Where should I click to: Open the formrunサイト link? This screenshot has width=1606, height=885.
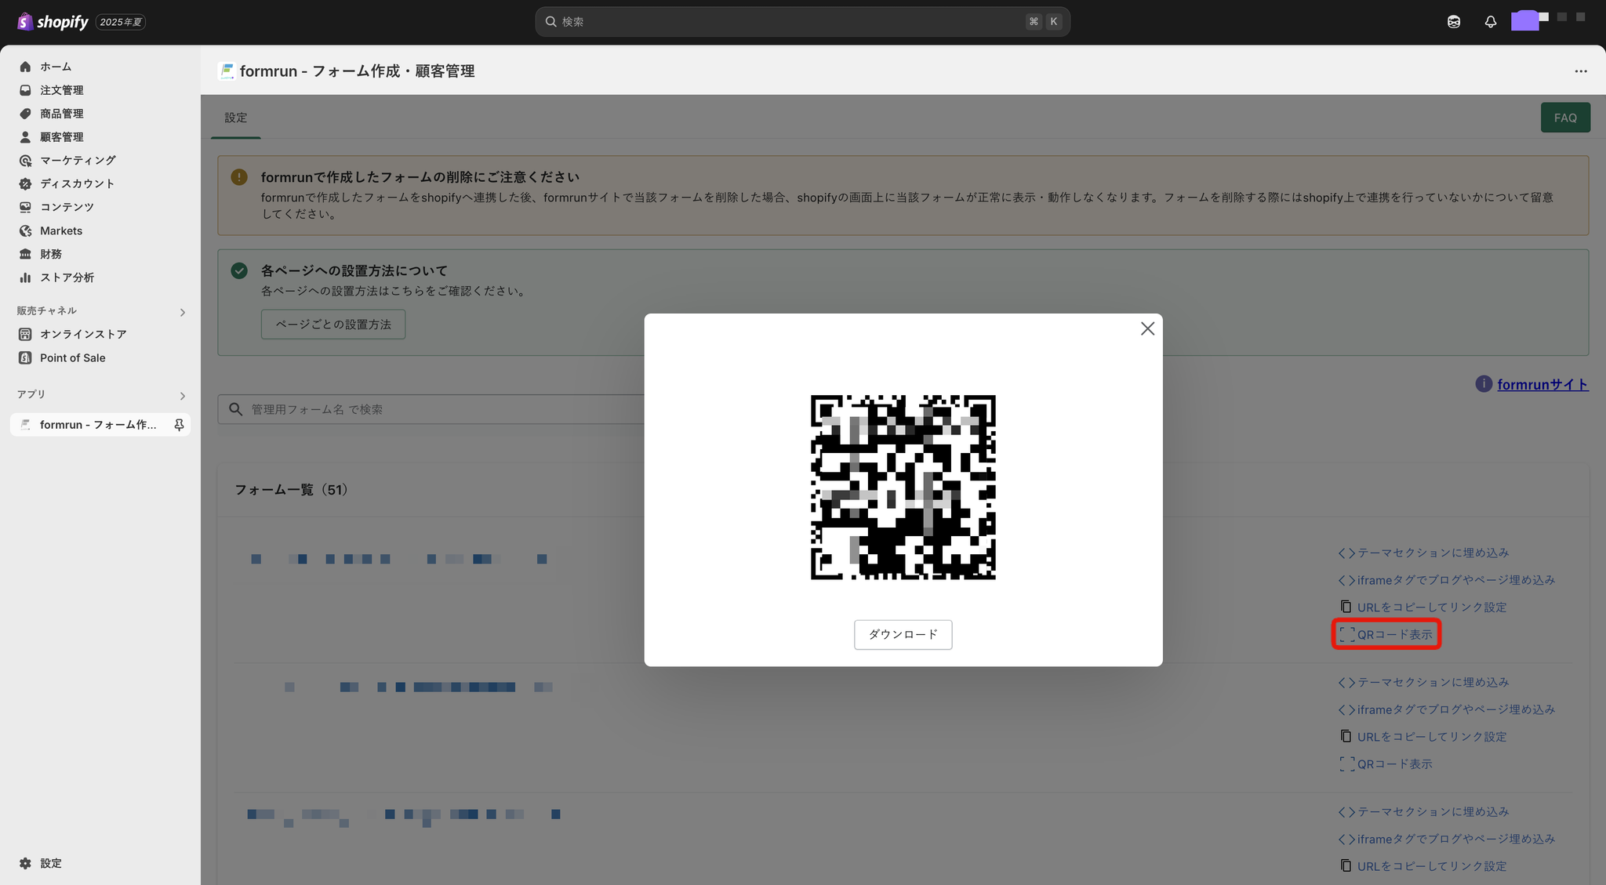point(1542,384)
